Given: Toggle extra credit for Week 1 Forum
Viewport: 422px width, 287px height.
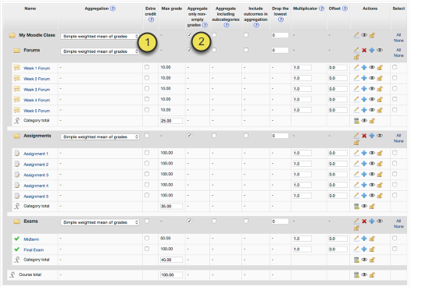Looking at the screenshot, I should (147, 67).
